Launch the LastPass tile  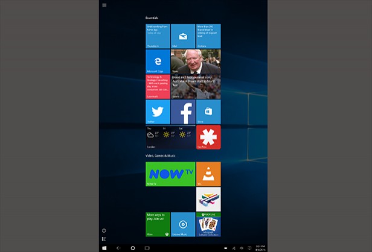(x=208, y=137)
